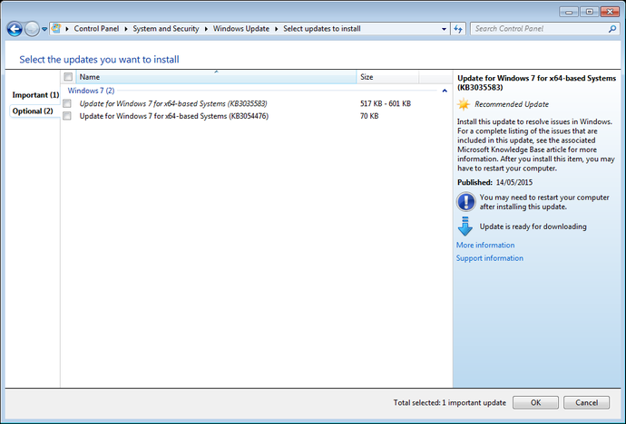Open Control Panel breadcrumb
This screenshot has width=626, height=424.
pos(96,29)
